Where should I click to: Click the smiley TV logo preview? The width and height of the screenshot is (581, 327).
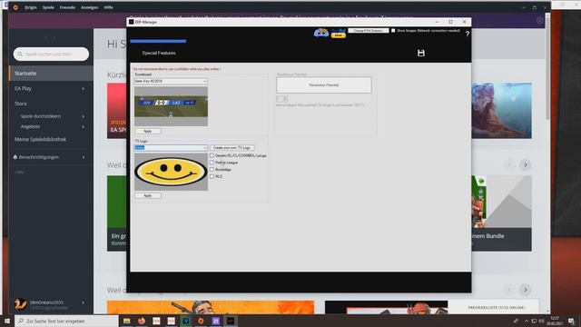[x=171, y=172]
